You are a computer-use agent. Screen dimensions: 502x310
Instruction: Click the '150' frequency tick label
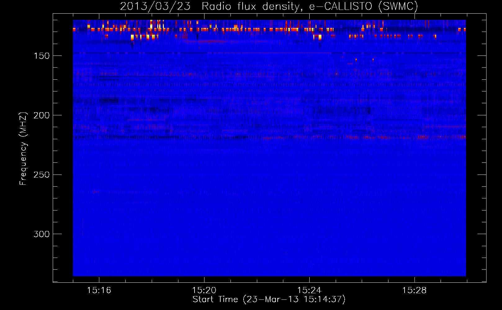pyautogui.click(x=42, y=56)
